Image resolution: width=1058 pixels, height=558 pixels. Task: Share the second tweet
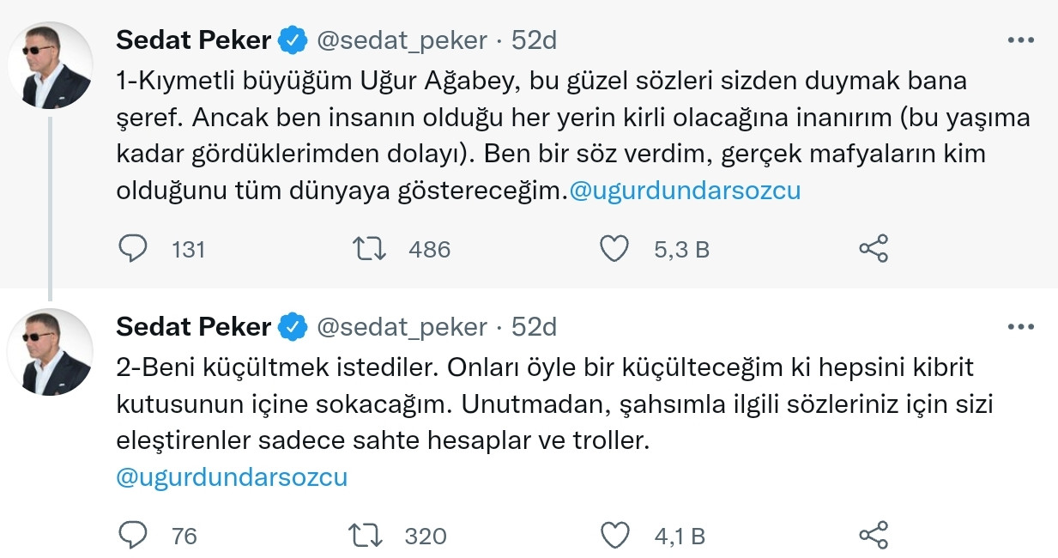coord(873,536)
